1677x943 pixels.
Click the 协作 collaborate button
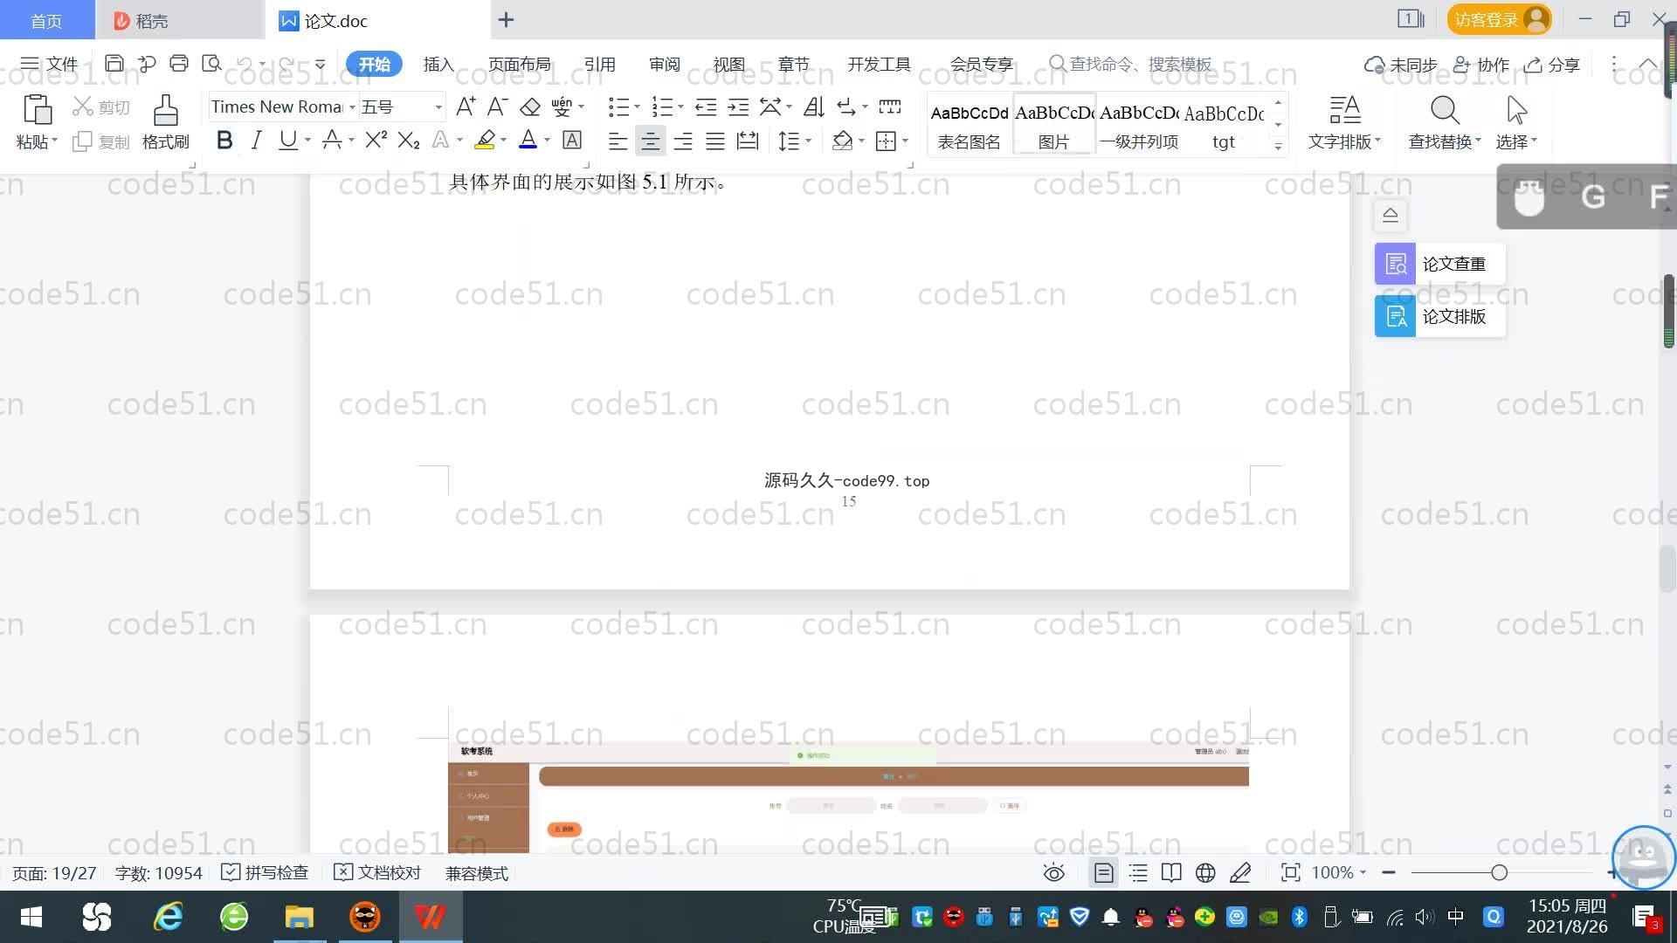(x=1481, y=65)
